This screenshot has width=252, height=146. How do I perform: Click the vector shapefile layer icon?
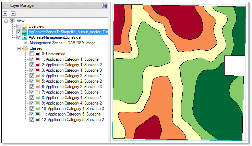(24, 32)
